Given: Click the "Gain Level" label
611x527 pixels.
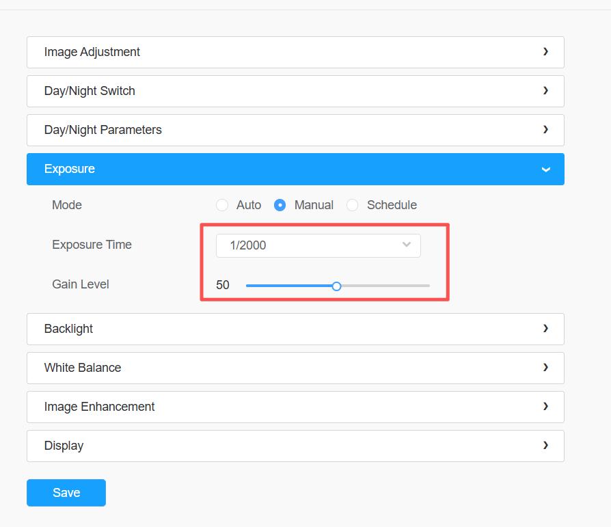Looking at the screenshot, I should click(81, 284).
